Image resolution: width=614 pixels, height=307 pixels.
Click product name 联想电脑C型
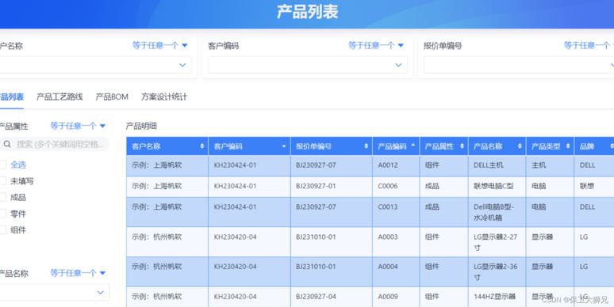tap(493, 186)
